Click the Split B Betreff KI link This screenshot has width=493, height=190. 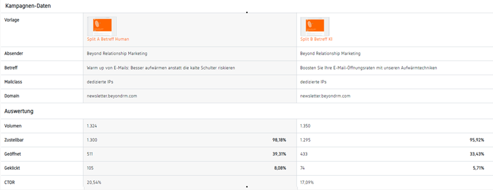[x=316, y=39]
